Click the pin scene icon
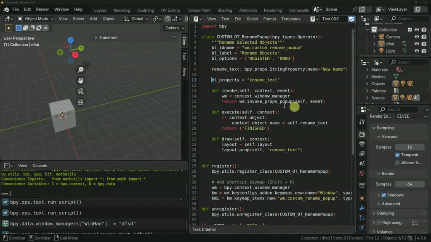This screenshot has height=242, width=431. pyautogui.click(x=354, y=9)
